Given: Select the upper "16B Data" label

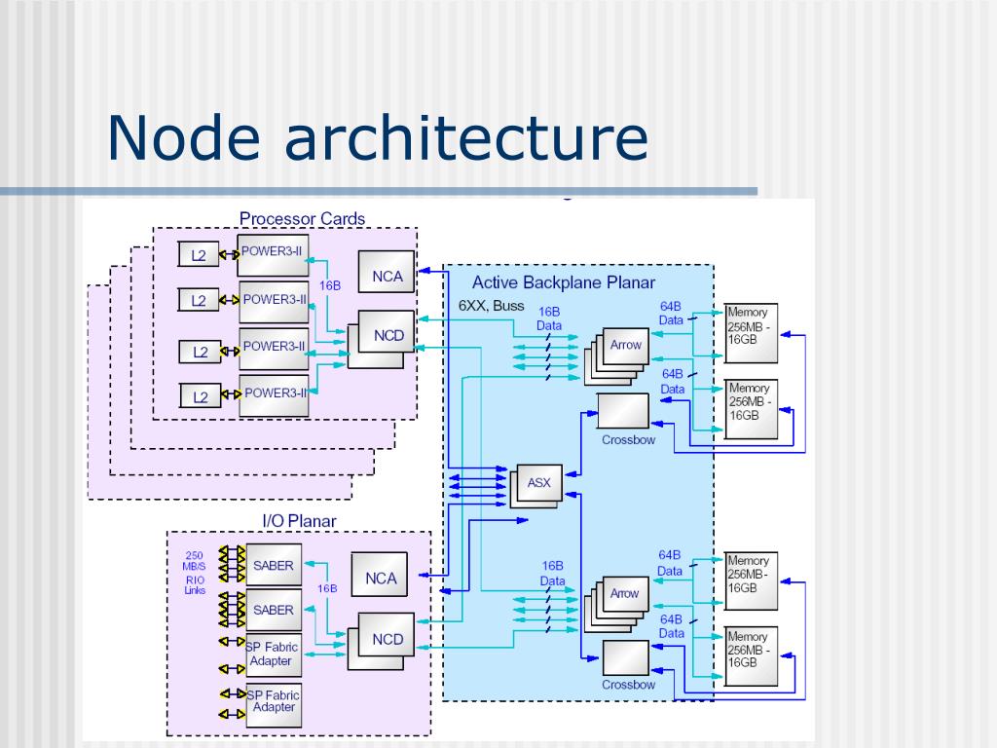Looking at the screenshot, I should [x=549, y=318].
